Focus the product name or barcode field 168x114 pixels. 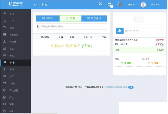pos(71,26)
